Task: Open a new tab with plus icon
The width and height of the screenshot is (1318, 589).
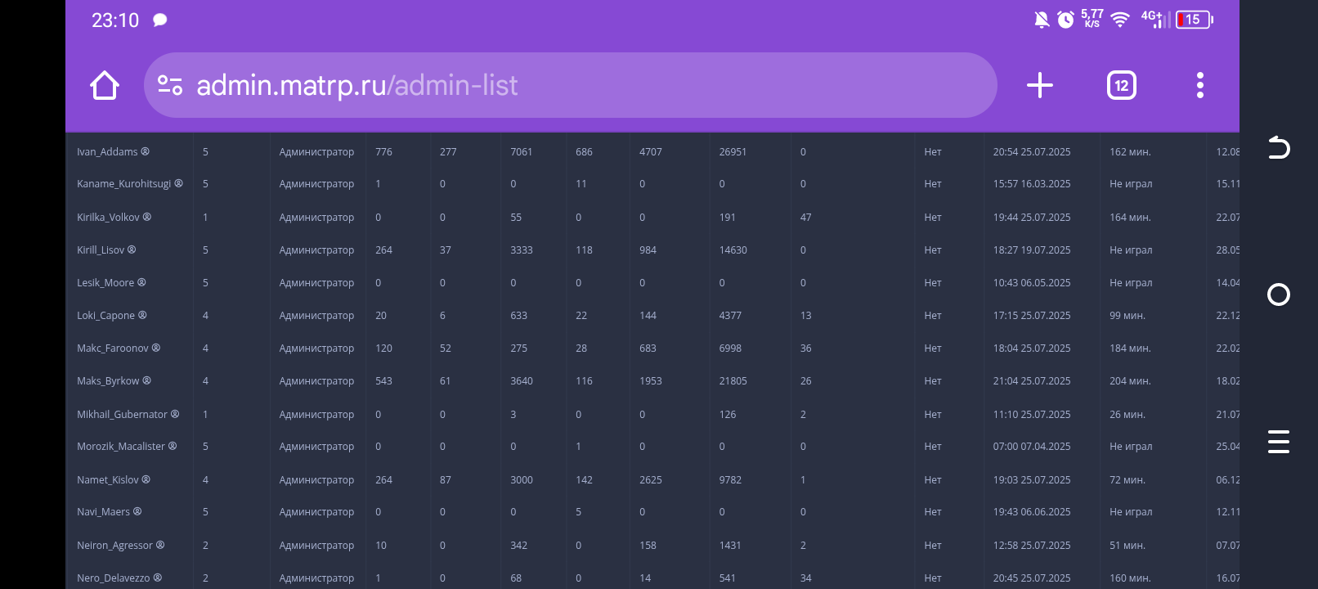Action: [1040, 85]
